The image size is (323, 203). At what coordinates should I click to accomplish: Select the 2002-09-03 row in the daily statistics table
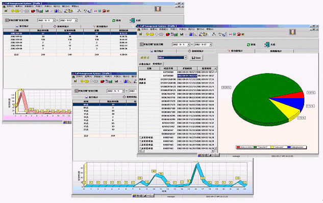coord(70,39)
